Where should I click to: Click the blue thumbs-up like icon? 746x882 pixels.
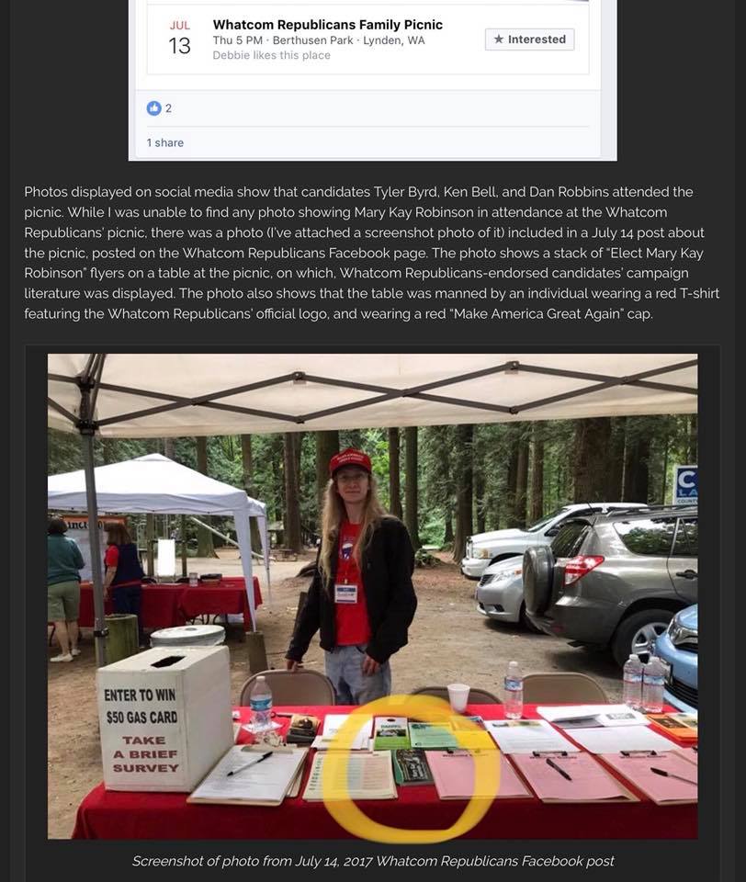[x=153, y=108]
